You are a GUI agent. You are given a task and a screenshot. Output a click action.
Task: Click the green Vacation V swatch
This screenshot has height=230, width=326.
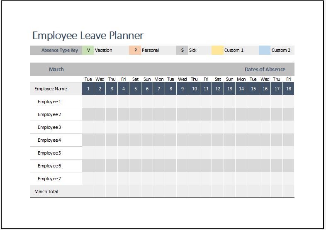pyautogui.click(x=88, y=50)
